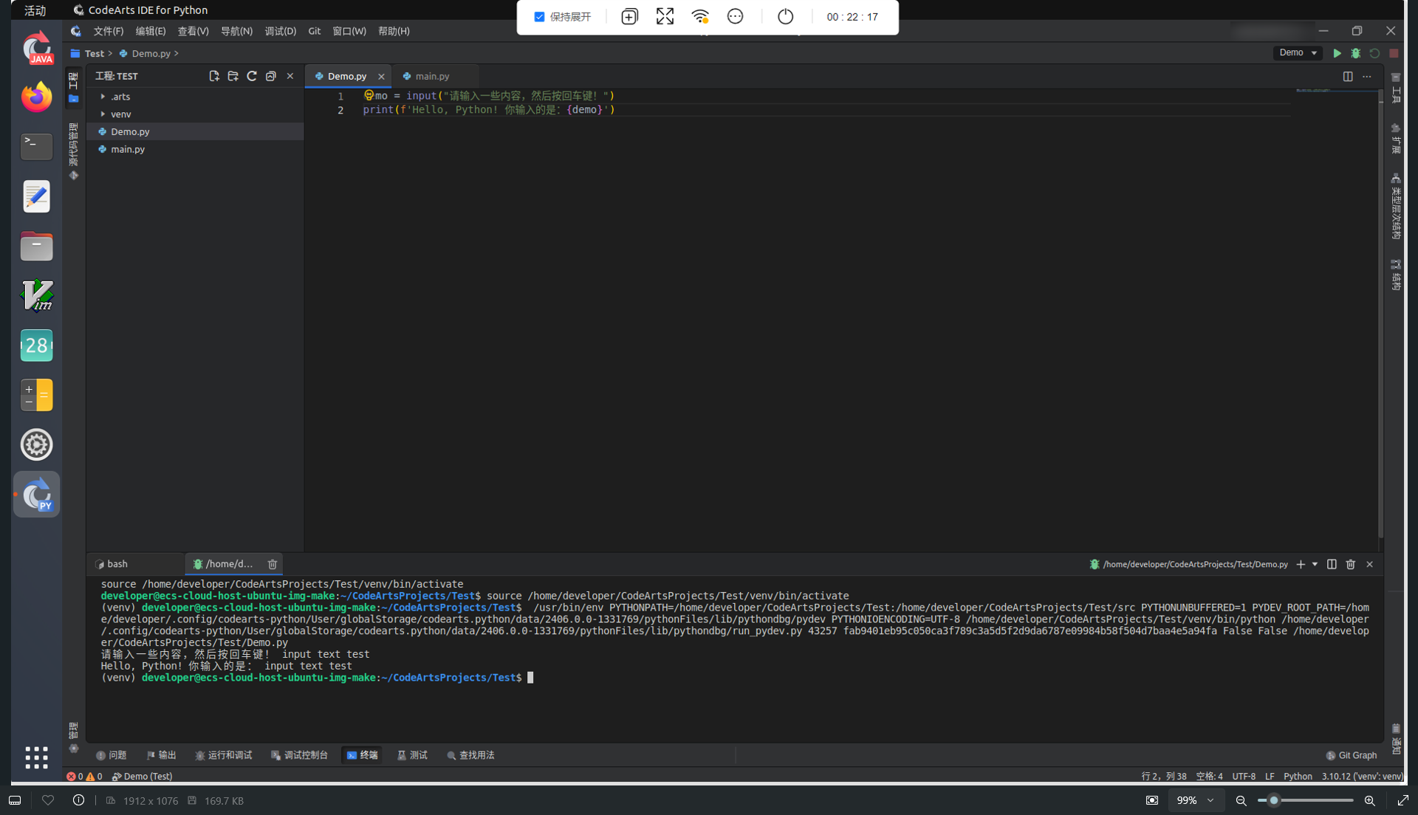Open the 调试(D) menu
Image resolution: width=1418 pixels, height=815 pixels.
(x=280, y=31)
